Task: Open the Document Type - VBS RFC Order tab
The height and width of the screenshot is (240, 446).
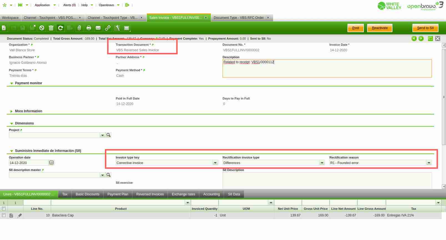Action: pos(238,18)
